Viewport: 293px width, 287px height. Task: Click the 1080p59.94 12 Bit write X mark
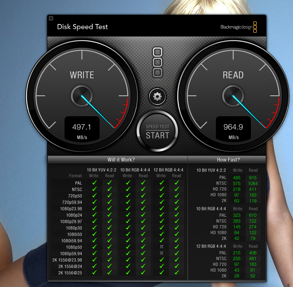point(162,253)
